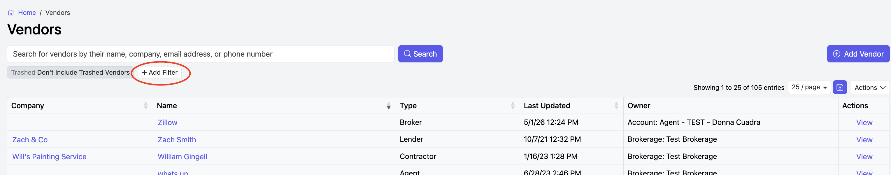891x175 pixels.
Task: Focus the vendor search input field
Action: point(201,54)
